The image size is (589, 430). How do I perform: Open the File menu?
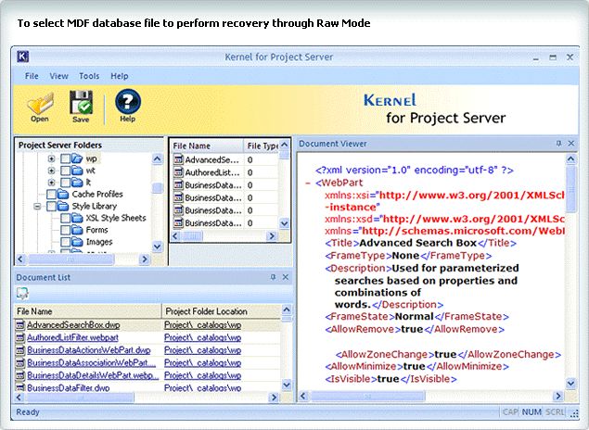pyautogui.click(x=32, y=76)
